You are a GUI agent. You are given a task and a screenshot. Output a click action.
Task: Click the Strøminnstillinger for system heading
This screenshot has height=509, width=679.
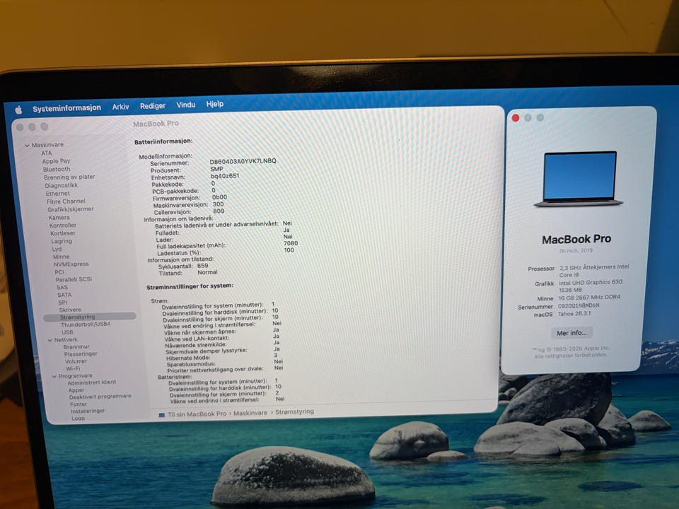(x=190, y=286)
